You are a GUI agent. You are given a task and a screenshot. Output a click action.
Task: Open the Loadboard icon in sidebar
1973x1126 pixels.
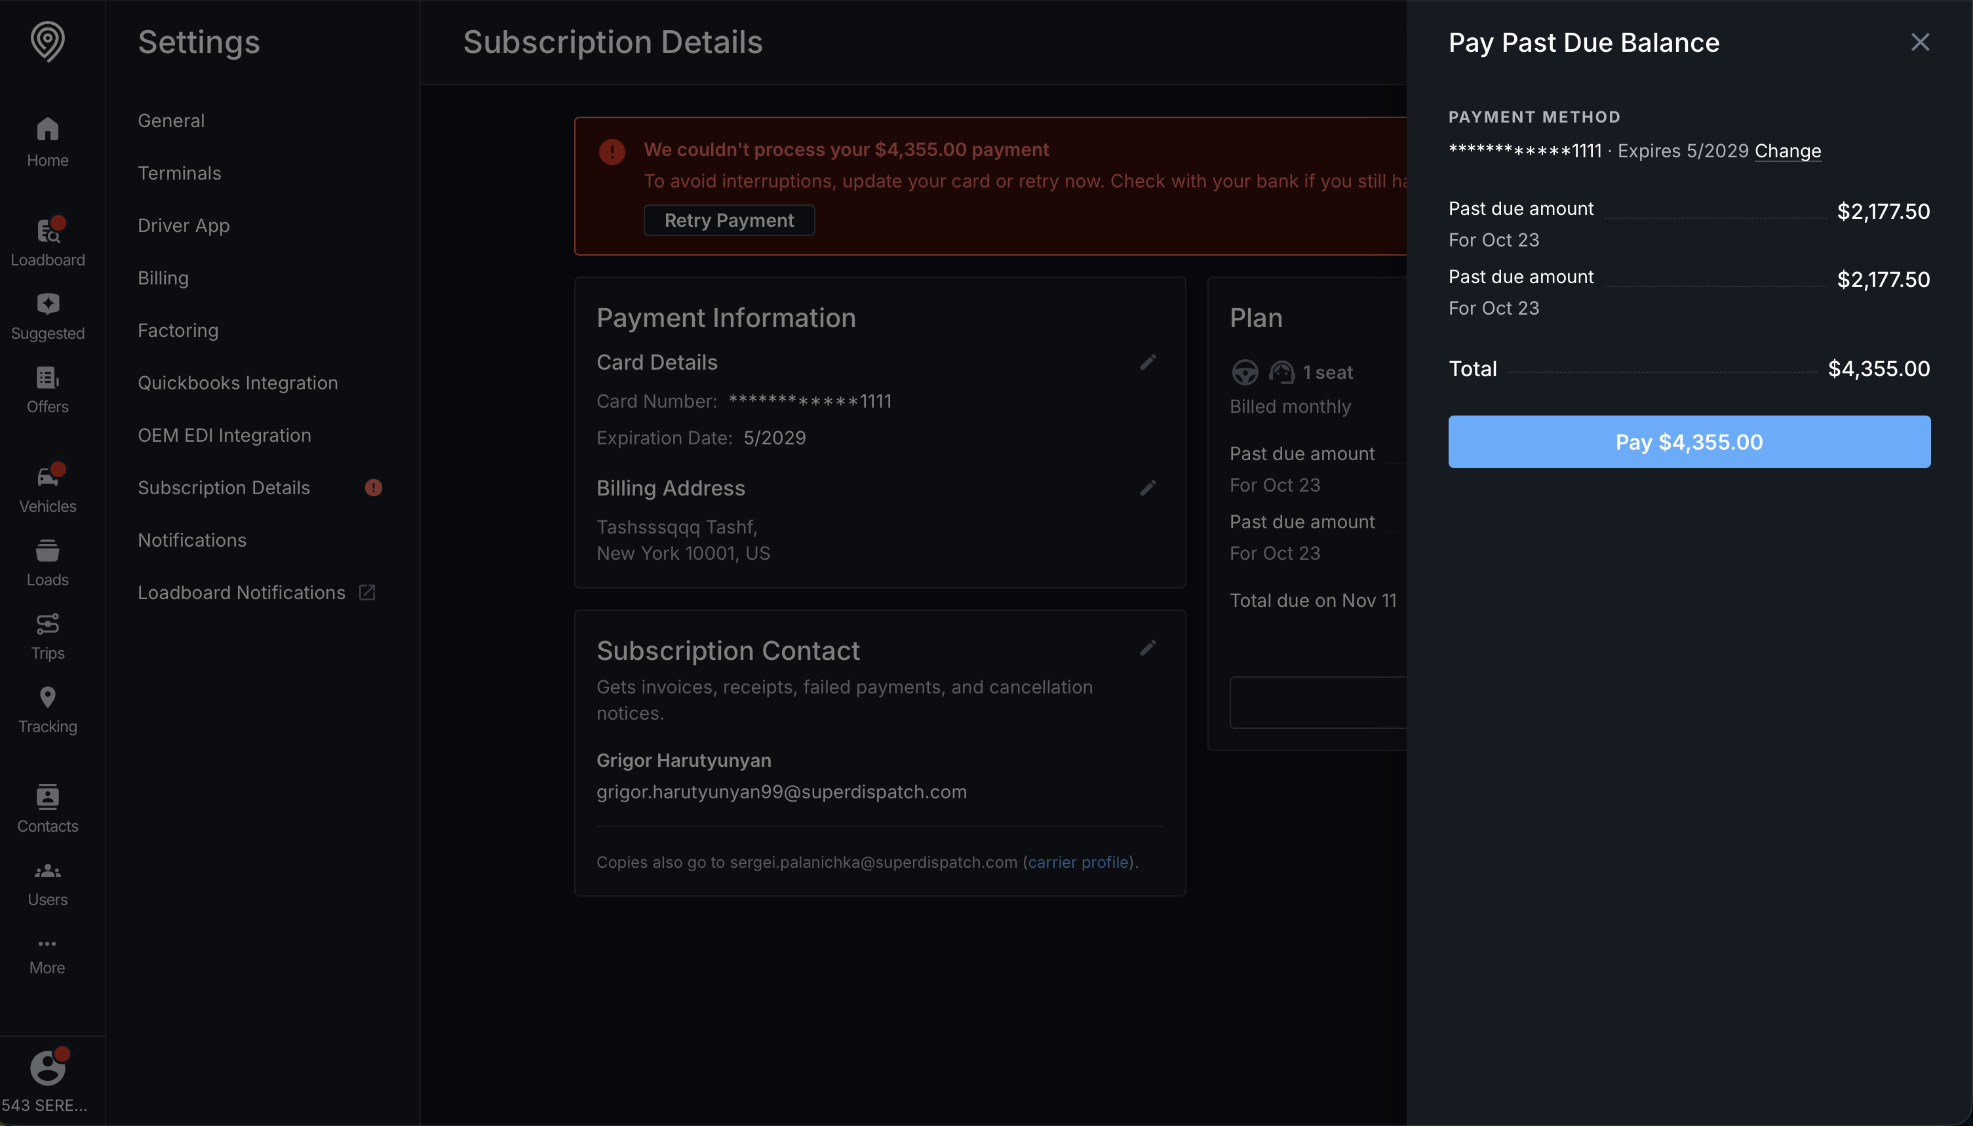[47, 243]
